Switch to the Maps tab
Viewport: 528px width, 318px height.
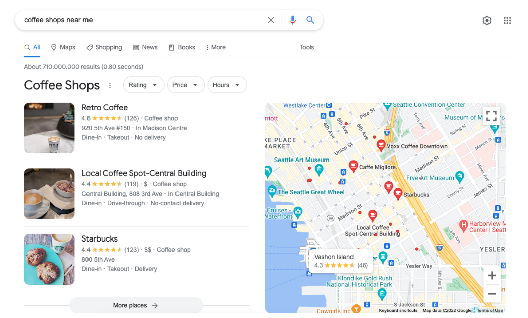(63, 47)
